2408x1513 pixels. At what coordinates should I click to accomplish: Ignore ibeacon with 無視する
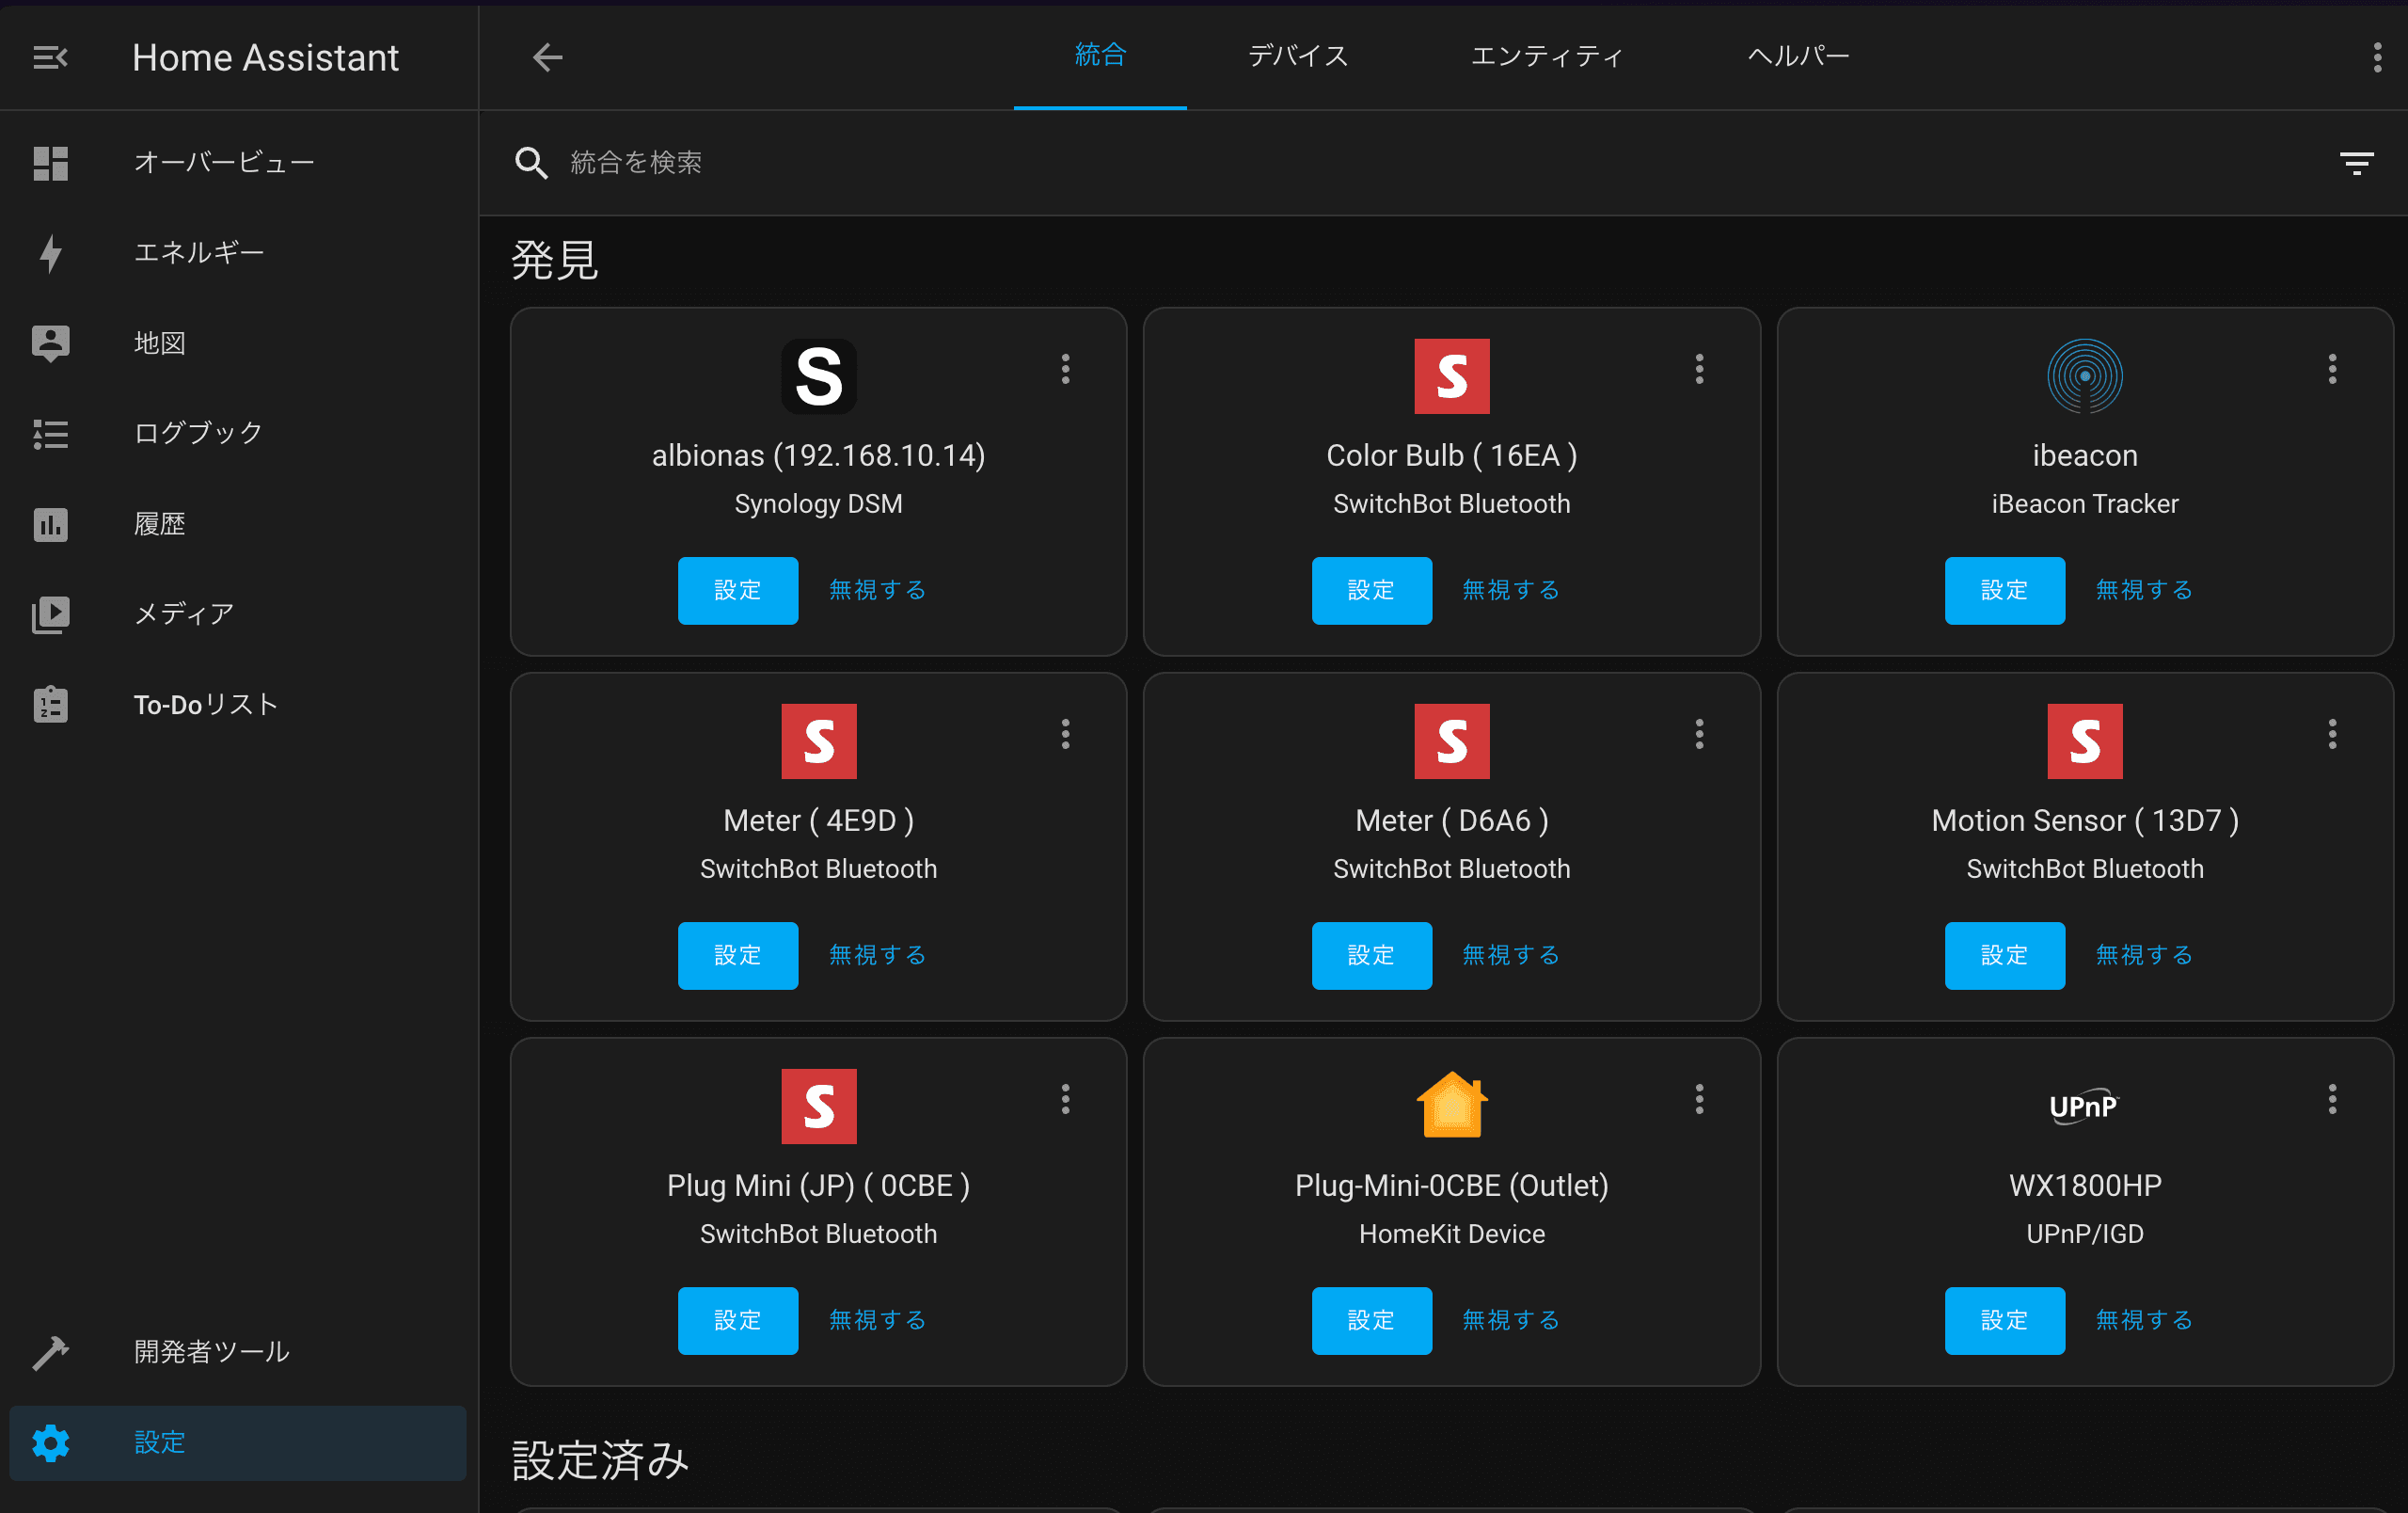tap(2144, 590)
